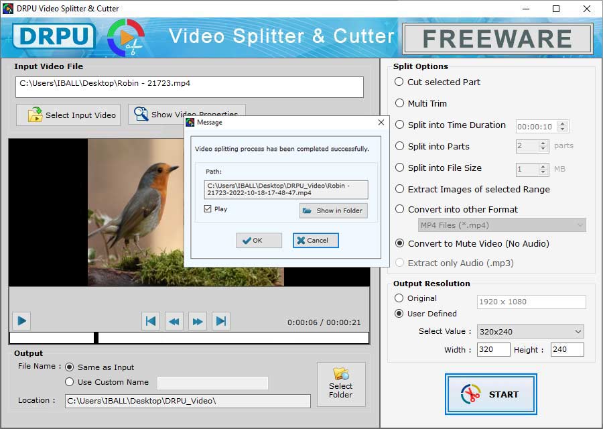603x429 pixels.
Task: Click the Select Input Video button
Action: pos(68,115)
